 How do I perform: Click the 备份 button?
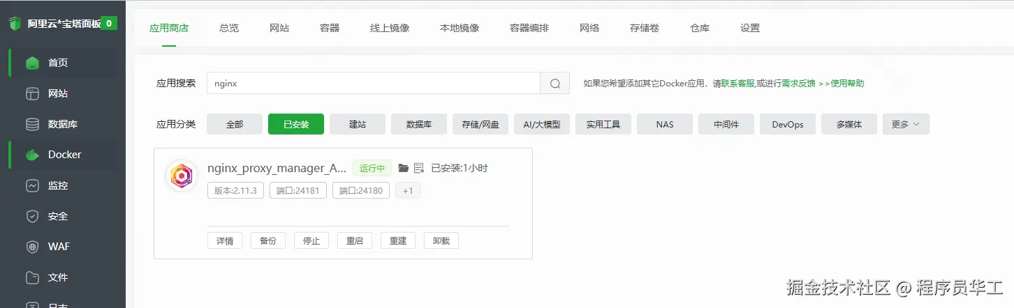click(x=268, y=240)
